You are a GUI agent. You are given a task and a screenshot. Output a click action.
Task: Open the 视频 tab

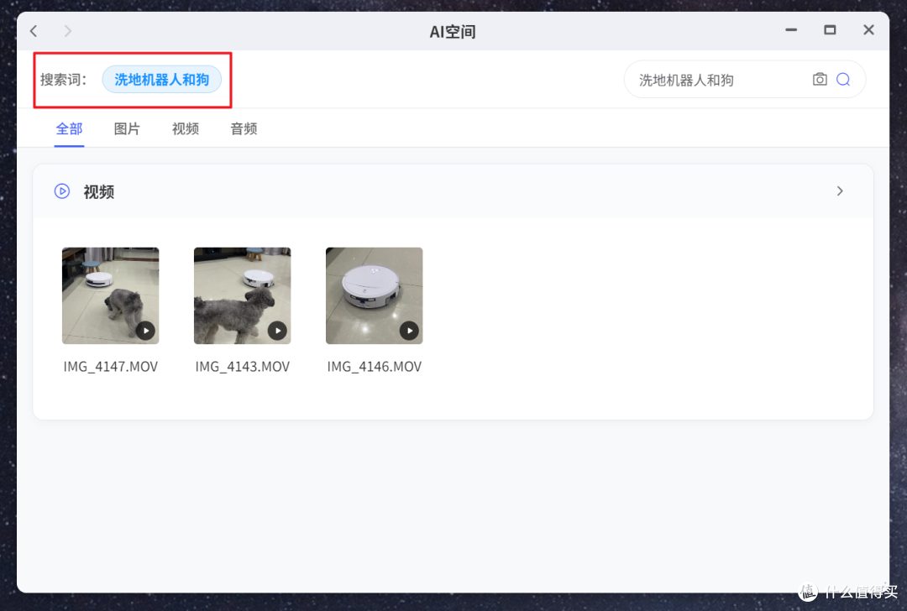tap(186, 129)
